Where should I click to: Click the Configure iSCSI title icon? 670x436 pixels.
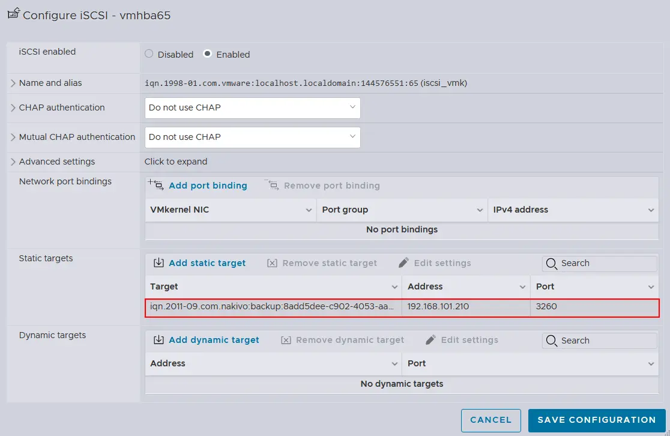click(14, 13)
